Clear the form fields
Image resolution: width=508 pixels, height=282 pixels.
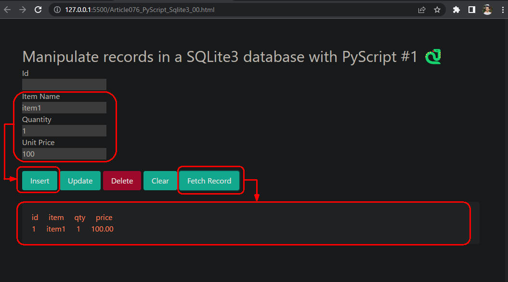point(160,181)
